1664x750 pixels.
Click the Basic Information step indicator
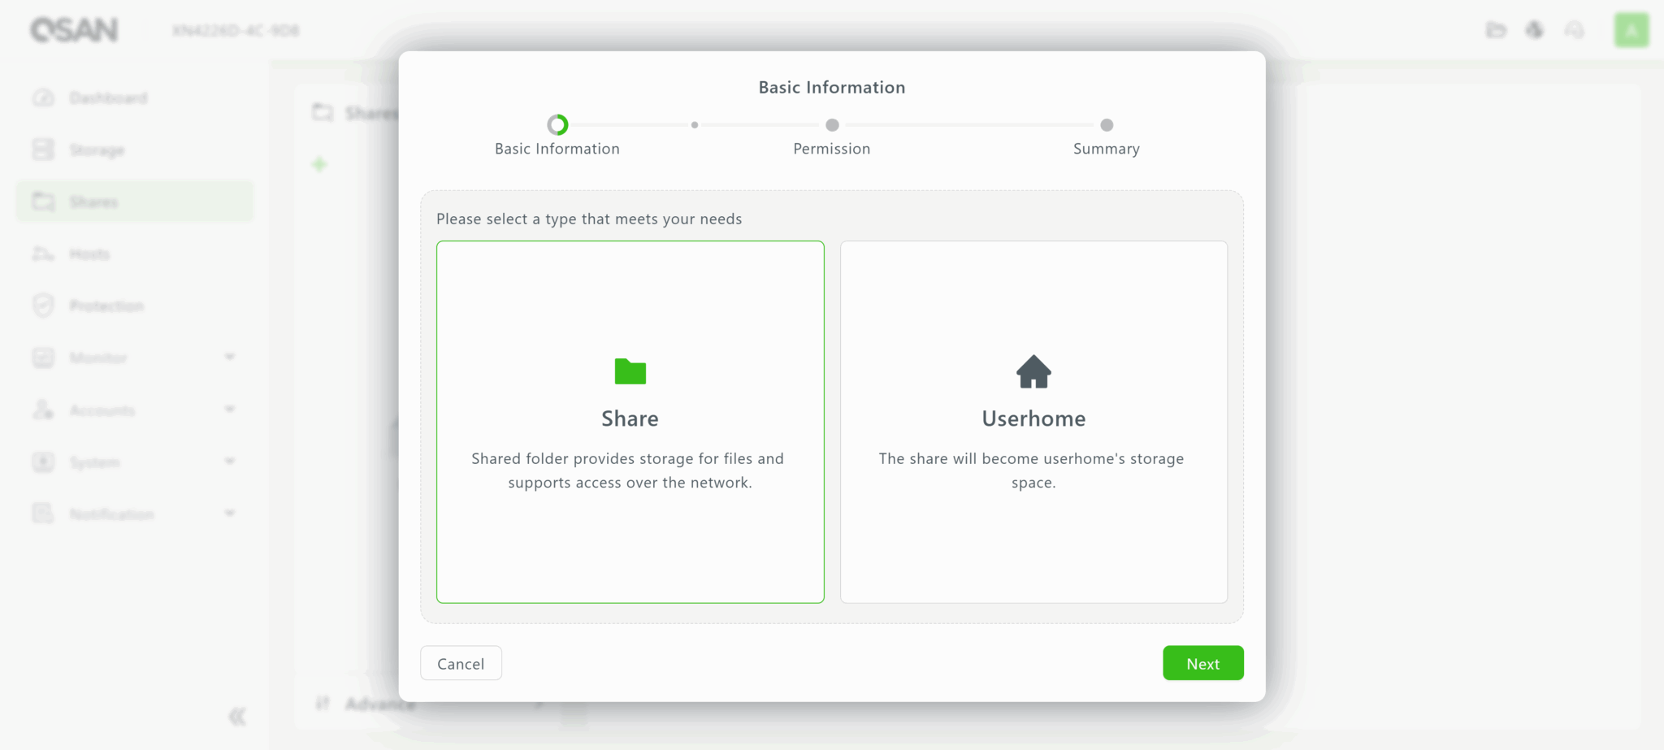tap(557, 125)
